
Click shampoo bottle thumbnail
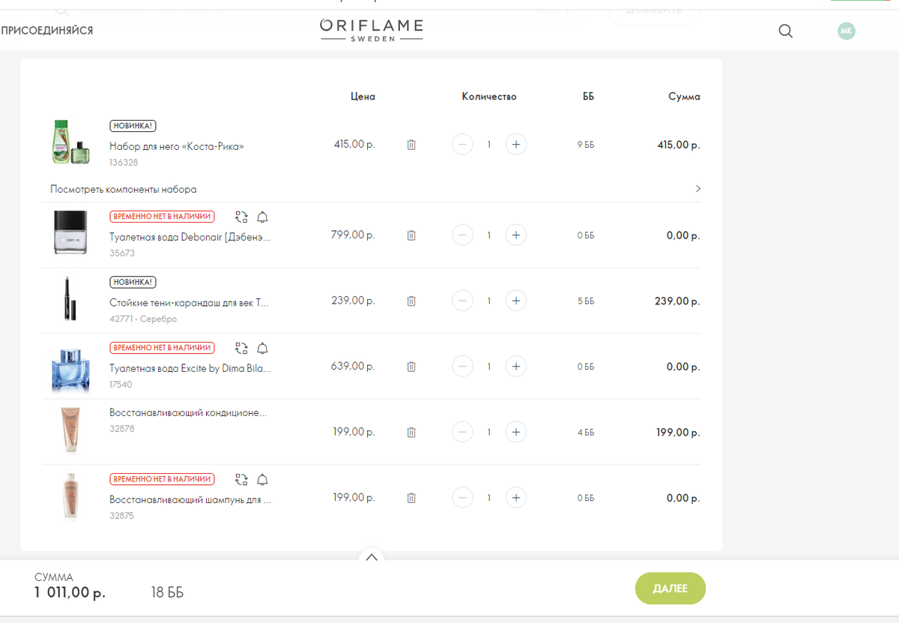[x=70, y=496]
